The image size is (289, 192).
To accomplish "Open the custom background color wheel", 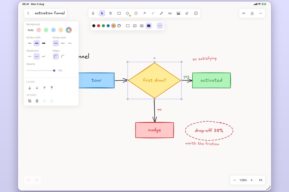I will 69,30.
